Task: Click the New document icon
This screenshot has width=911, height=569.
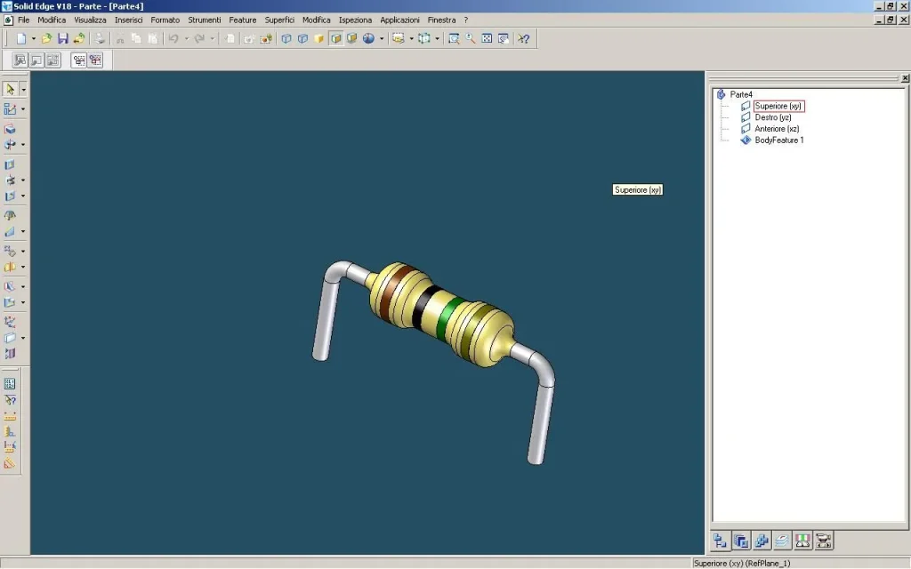Action: 21,39
